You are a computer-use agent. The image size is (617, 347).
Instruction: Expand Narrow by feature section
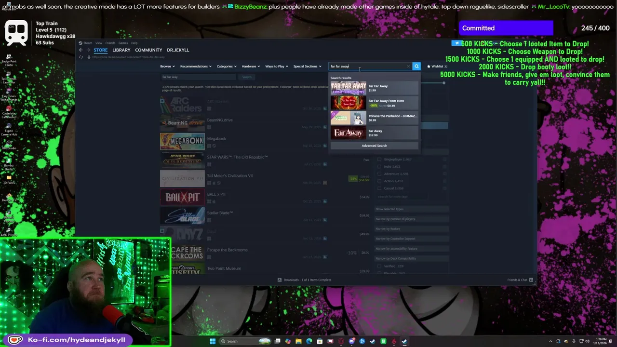pyautogui.click(x=411, y=229)
